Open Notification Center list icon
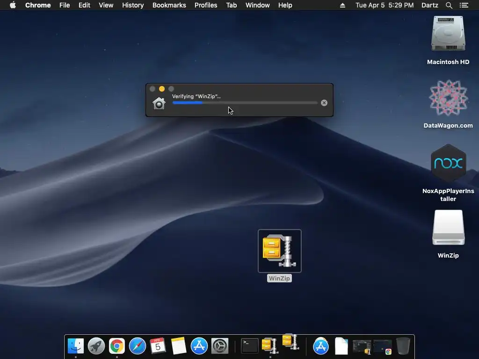The height and width of the screenshot is (359, 479). coord(464,5)
